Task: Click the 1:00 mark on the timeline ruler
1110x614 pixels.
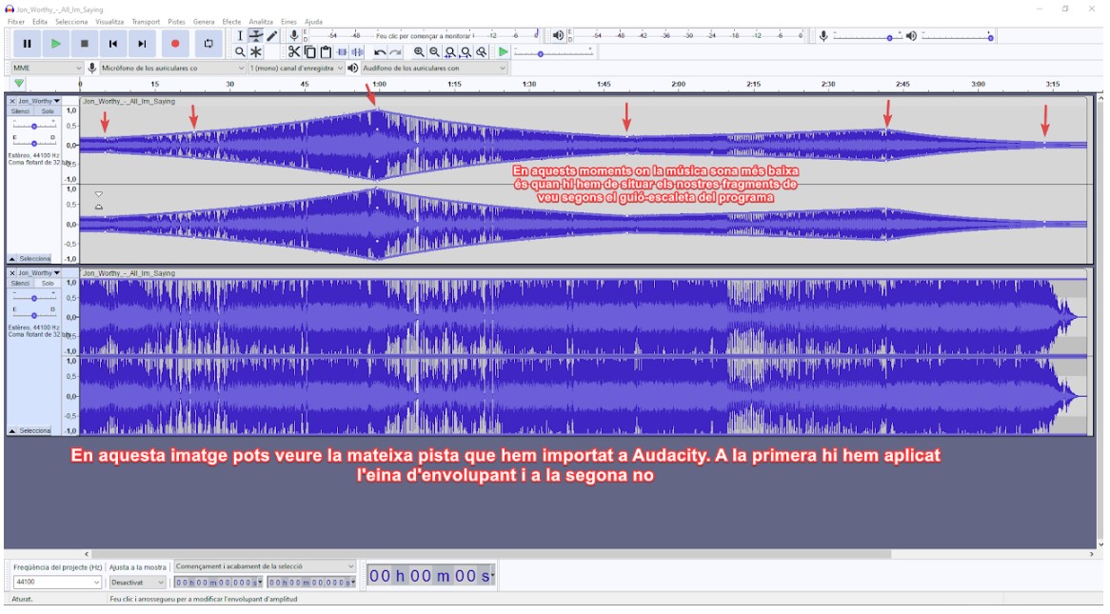Action: pos(379,85)
